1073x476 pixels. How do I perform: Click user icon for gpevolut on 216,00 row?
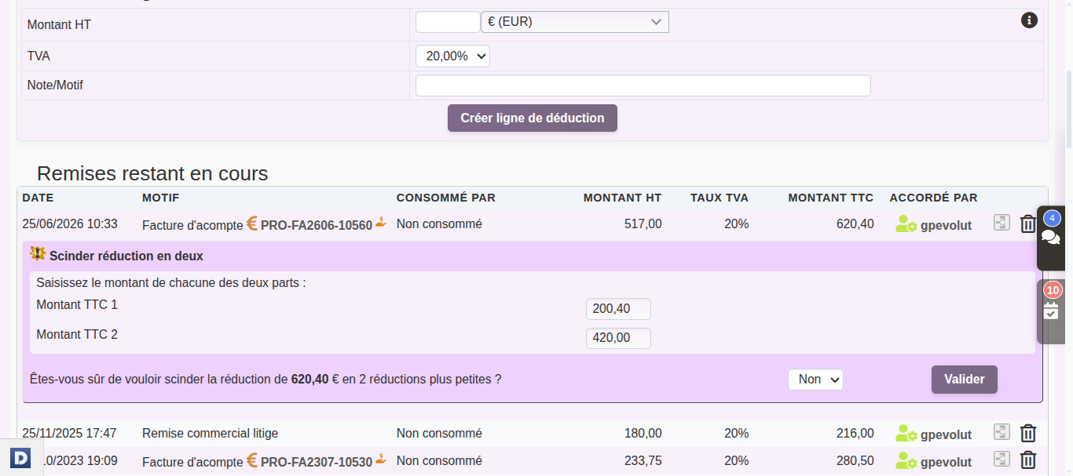(906, 433)
